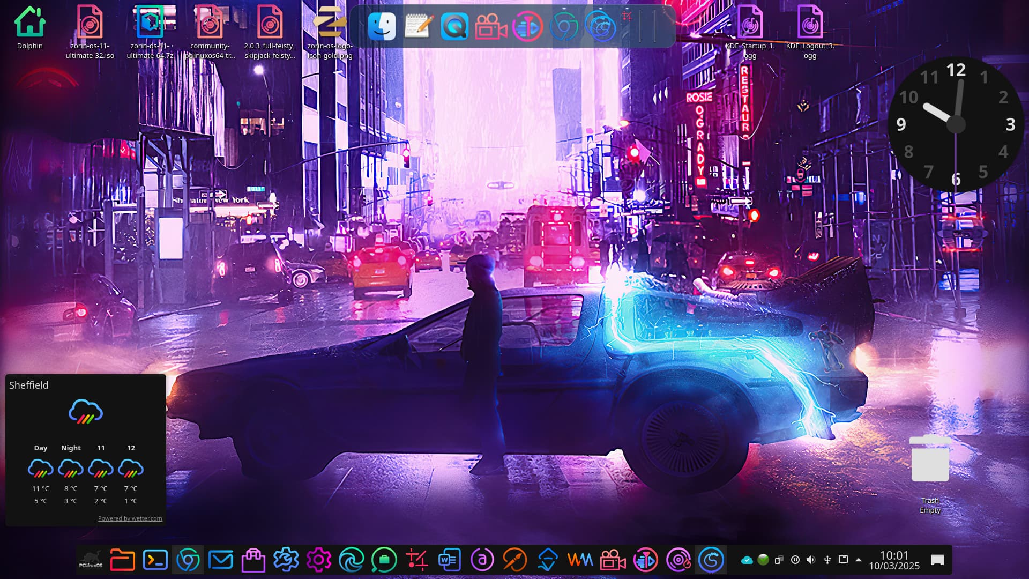Open the Word document app in taskbar
The width and height of the screenshot is (1029, 579).
click(449, 560)
